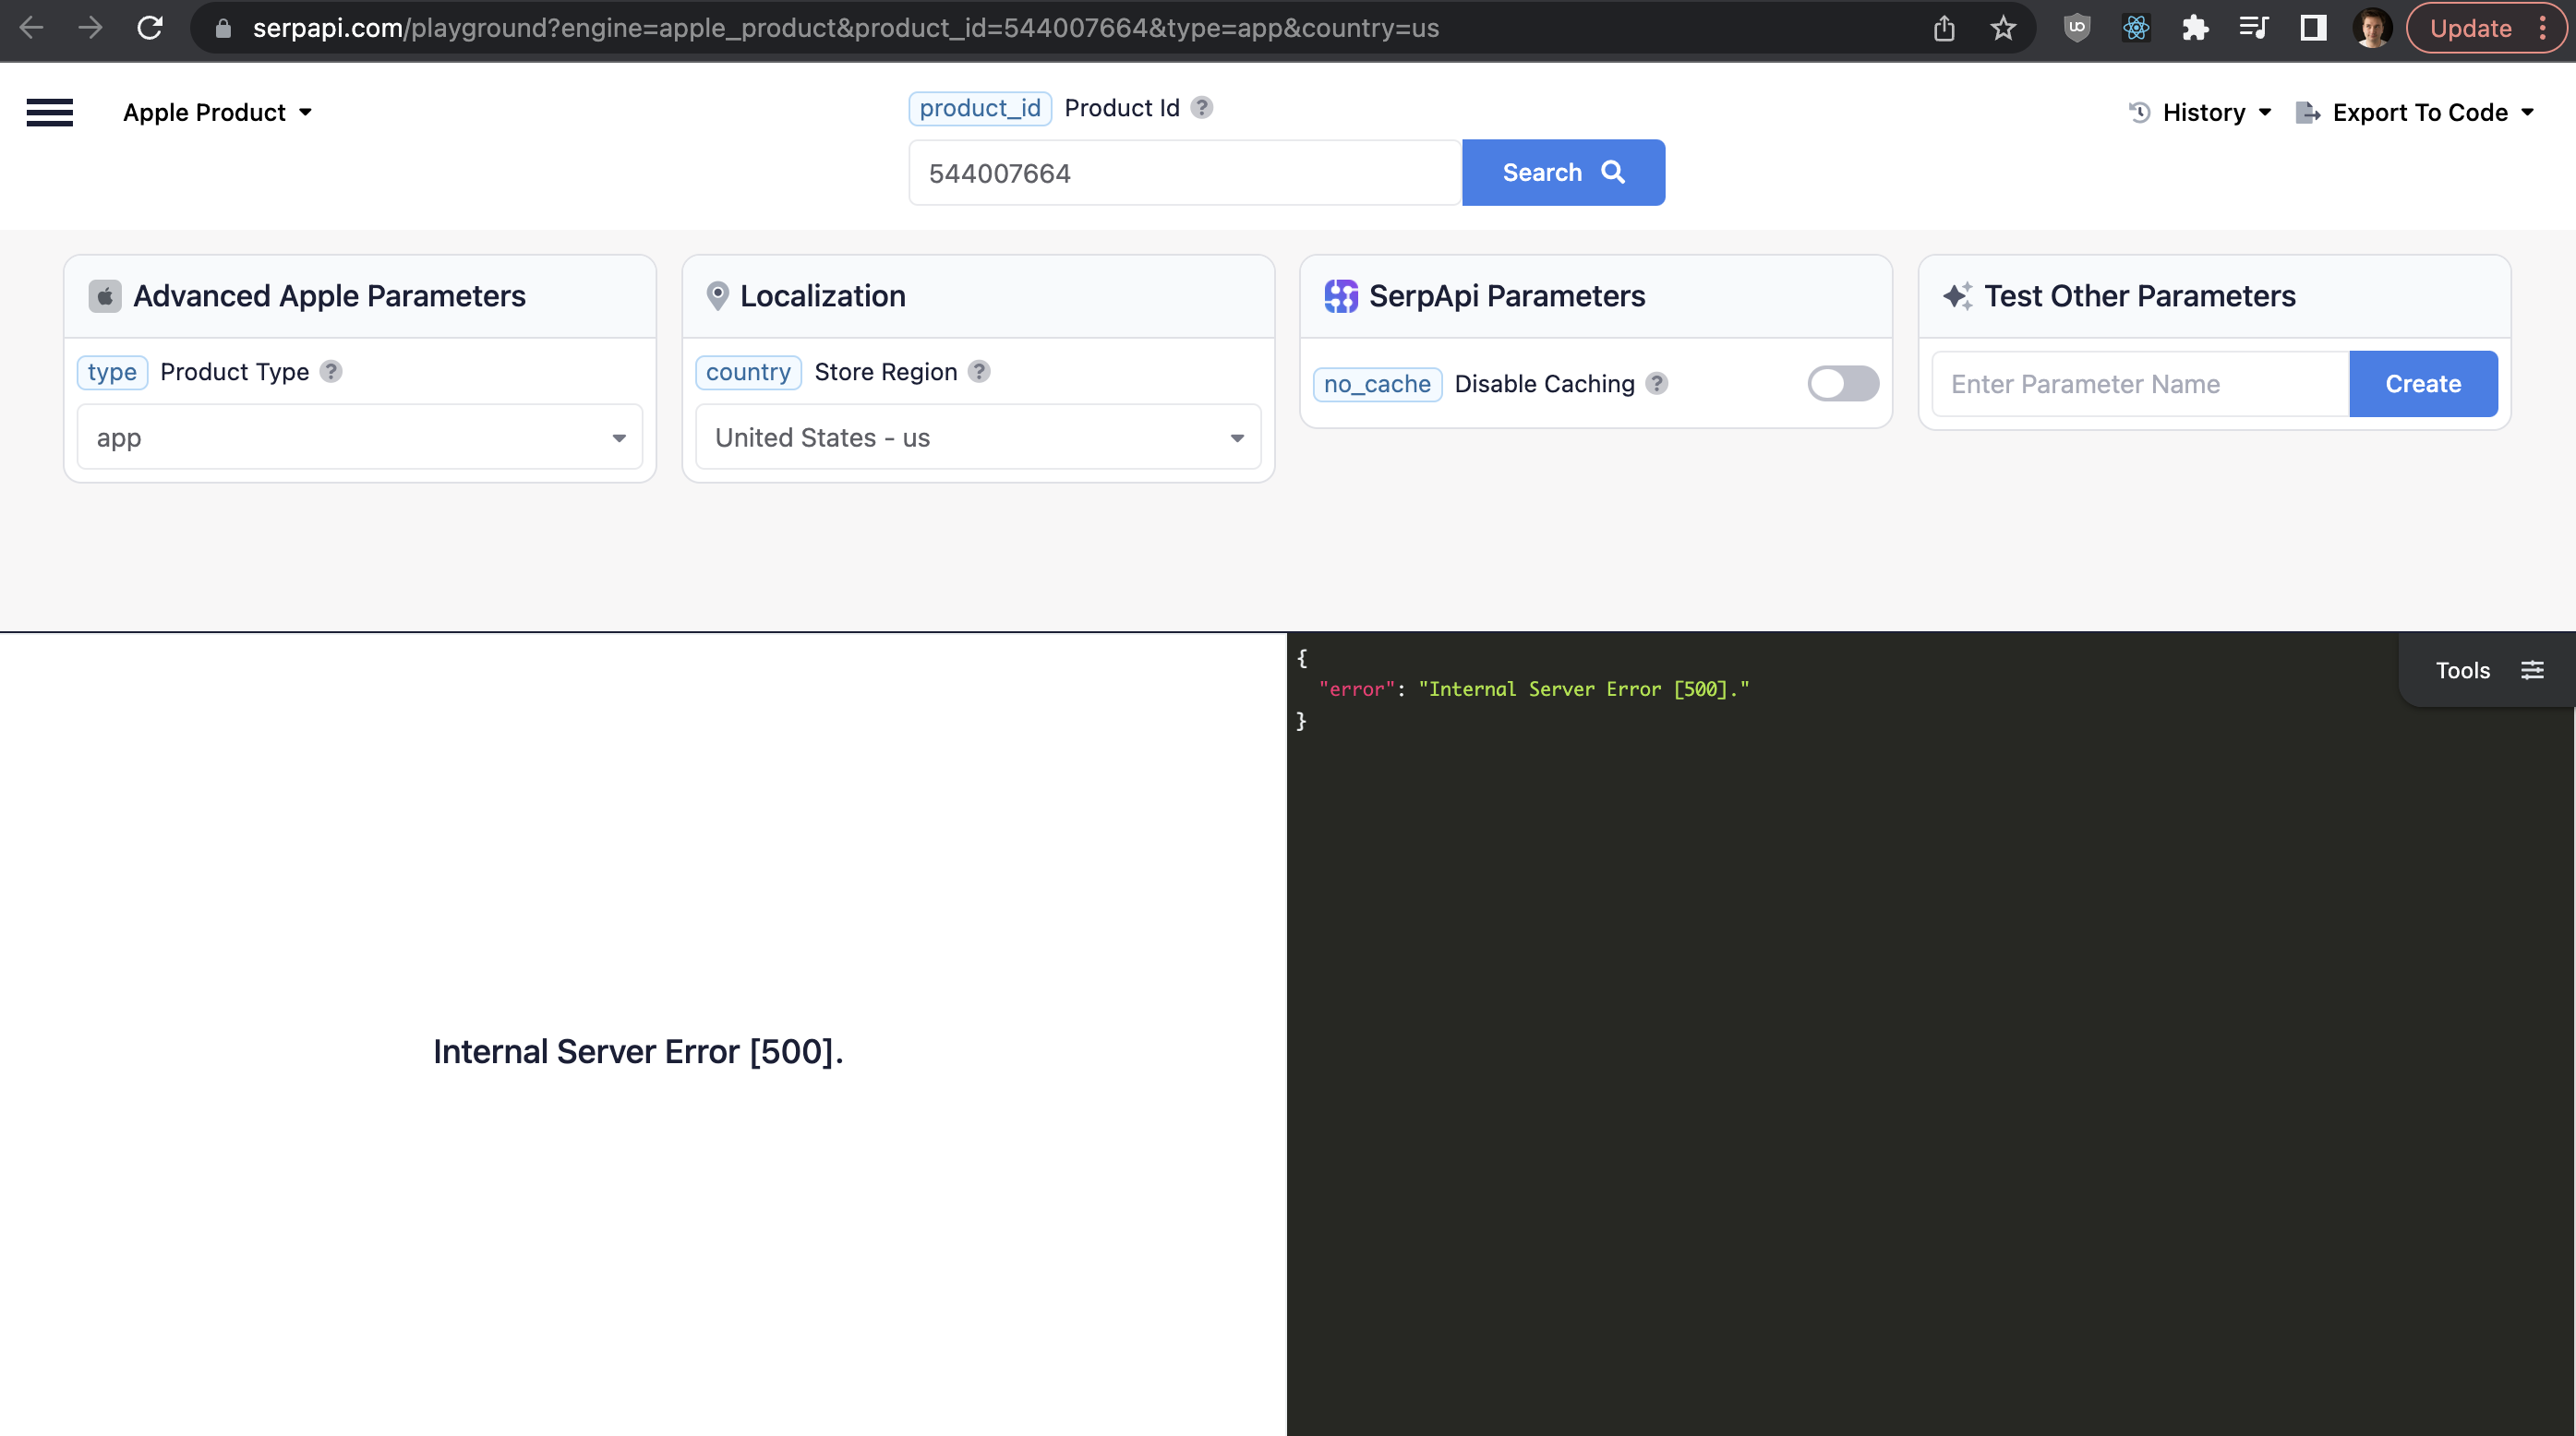Click the sparkle icon in Test Other Parameters
This screenshot has width=2576, height=1436.
[x=1957, y=294]
